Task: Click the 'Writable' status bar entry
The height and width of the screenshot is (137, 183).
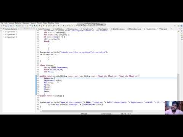Action: pyautogui.click(x=84, y=114)
